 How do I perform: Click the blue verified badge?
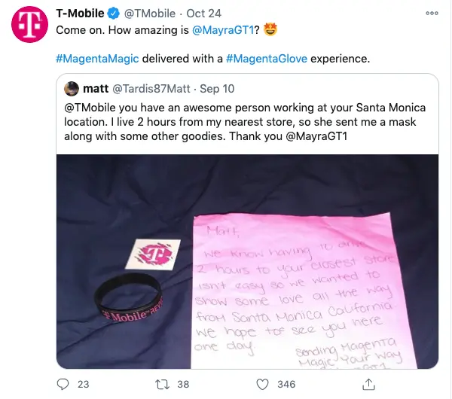(114, 14)
